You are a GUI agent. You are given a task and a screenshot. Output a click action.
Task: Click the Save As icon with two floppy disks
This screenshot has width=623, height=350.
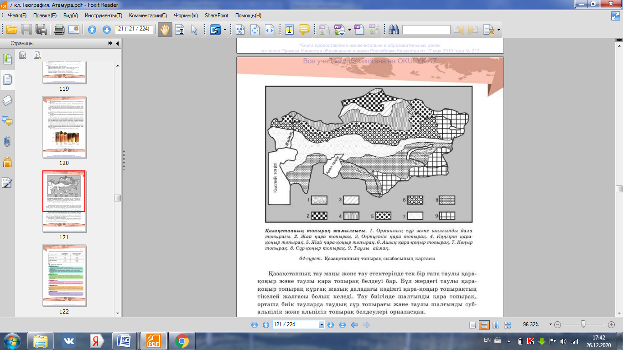tap(41, 30)
